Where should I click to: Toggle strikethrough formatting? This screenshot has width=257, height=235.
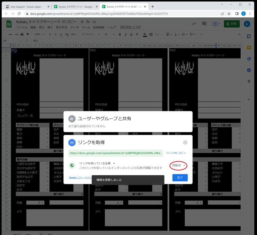pos(131,34)
